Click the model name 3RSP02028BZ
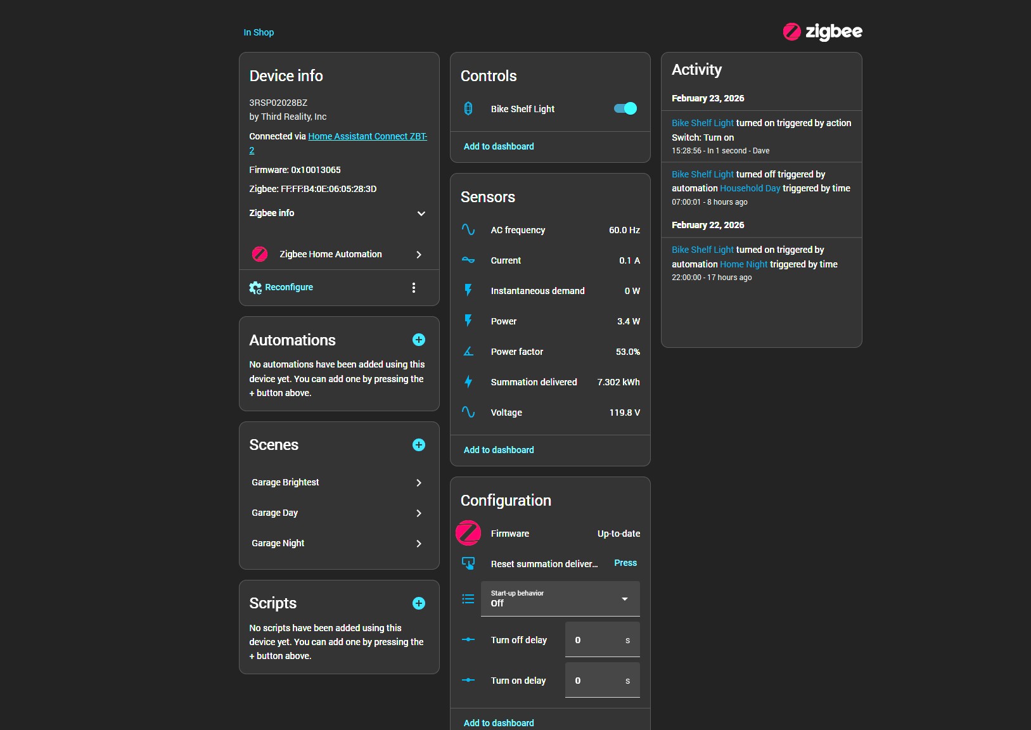Screen dimensions: 1031x730 [278, 103]
